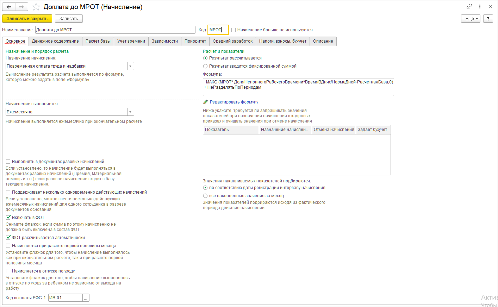498x307 pixels.
Task: Open the Еще menu
Action: (471, 19)
